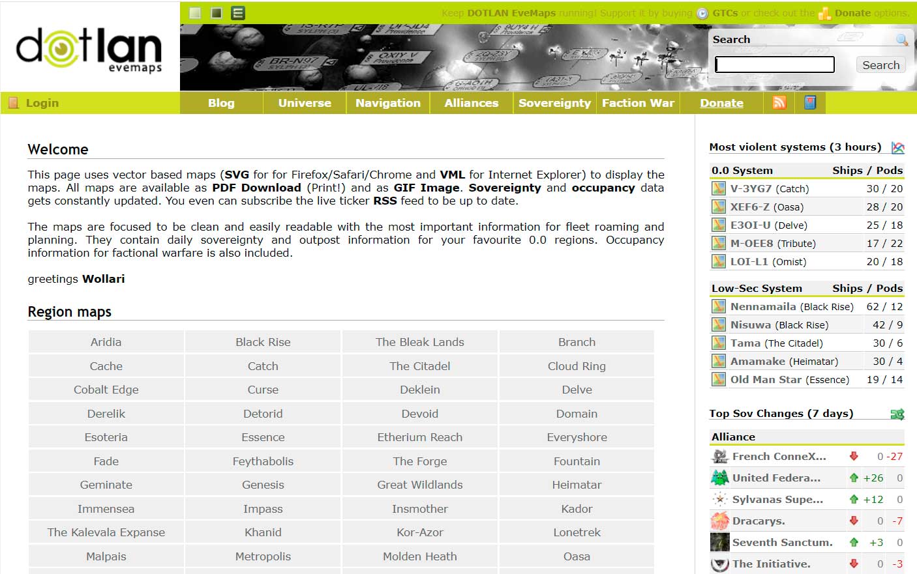Click the gray Search button
The height and width of the screenshot is (574, 917).
(881, 65)
